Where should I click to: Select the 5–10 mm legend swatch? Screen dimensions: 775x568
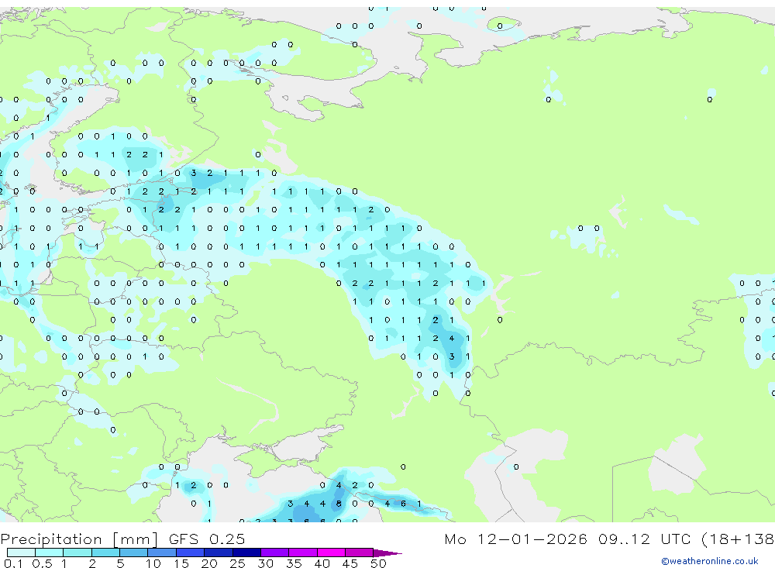click(134, 553)
